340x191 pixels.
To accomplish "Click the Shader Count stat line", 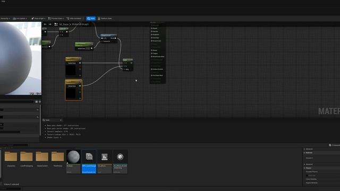I will (x=54, y=137).
